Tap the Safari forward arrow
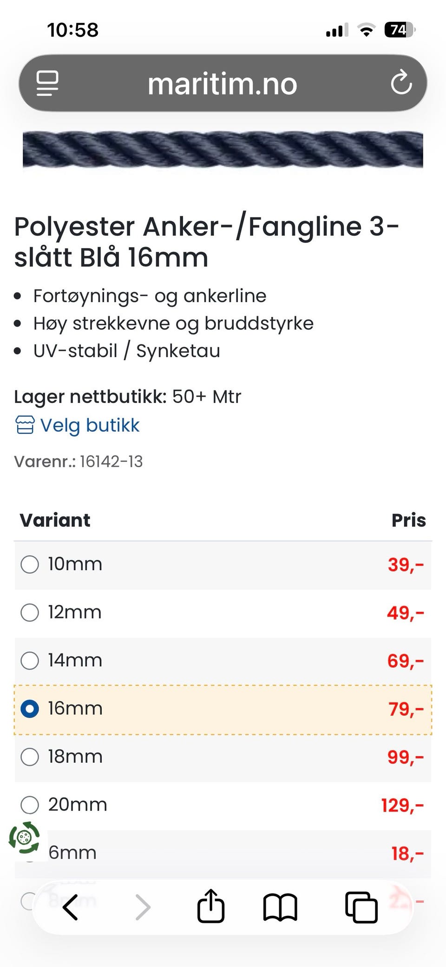Image resolution: width=446 pixels, height=967 pixels. point(143,907)
